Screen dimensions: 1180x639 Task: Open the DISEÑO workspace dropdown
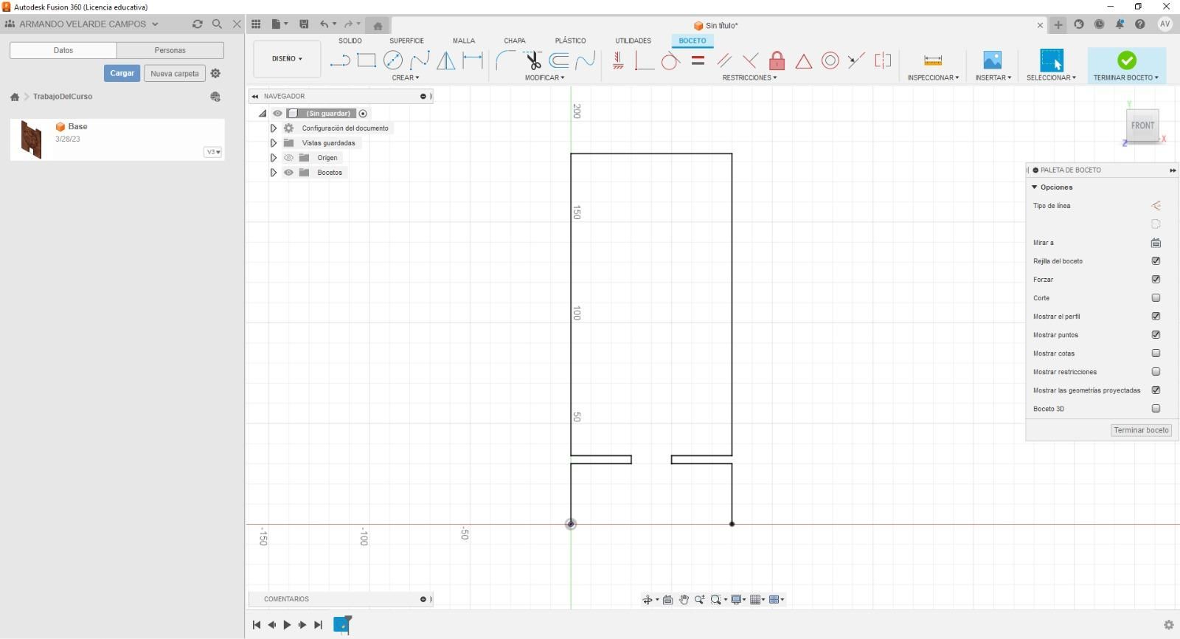click(287, 59)
